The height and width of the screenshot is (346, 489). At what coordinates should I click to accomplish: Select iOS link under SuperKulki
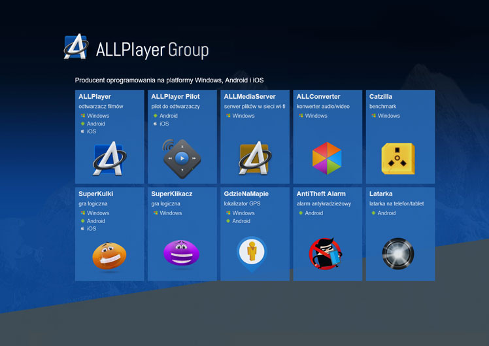92,229
